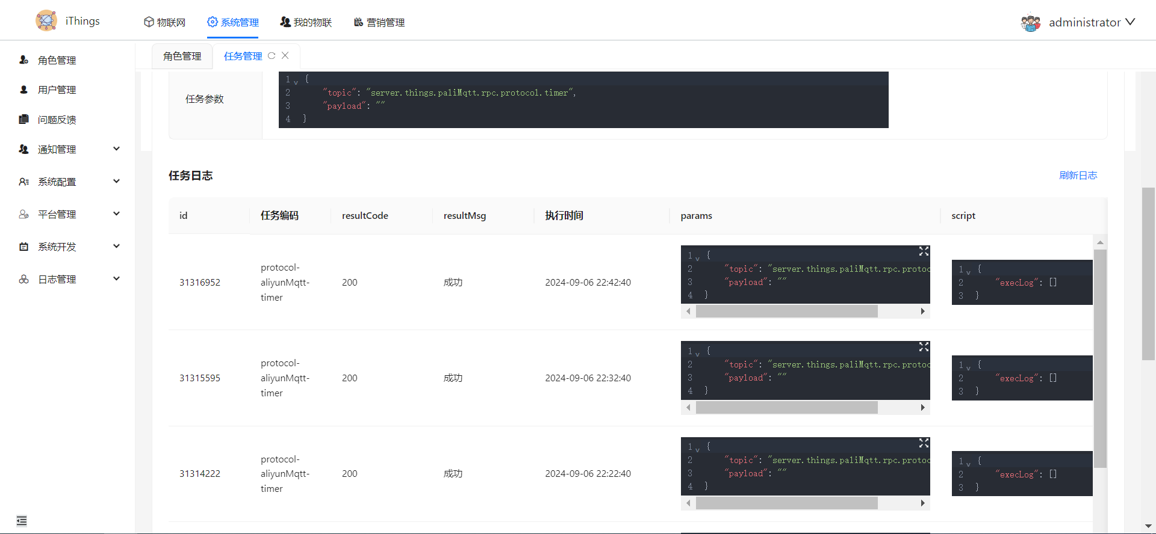Image resolution: width=1156 pixels, height=534 pixels.
Task: Open 用户管理 in the sidebar
Action: coord(57,90)
